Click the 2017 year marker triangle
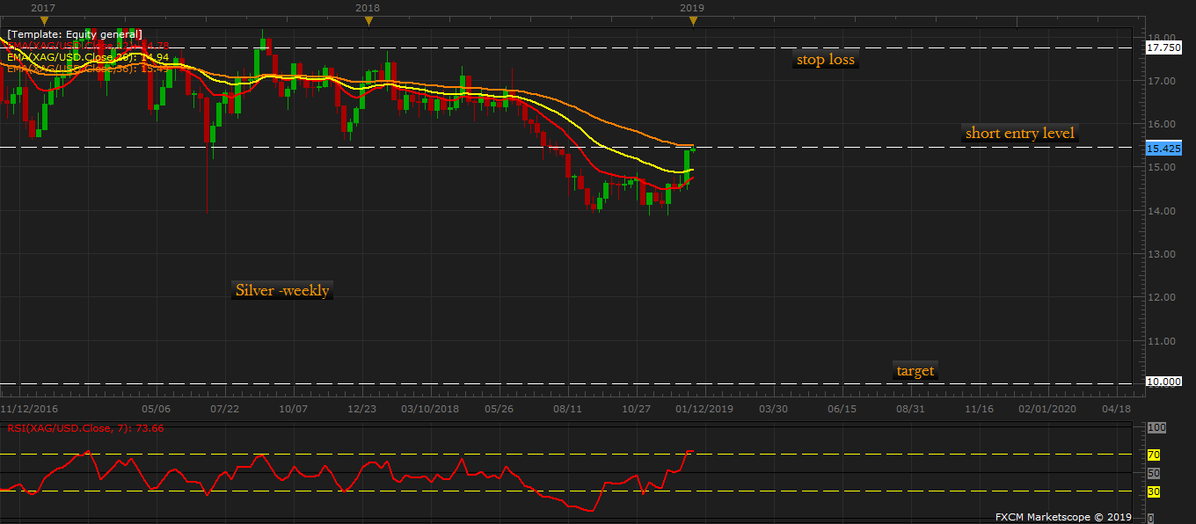Viewport: 1196px width, 524px height. [44, 20]
